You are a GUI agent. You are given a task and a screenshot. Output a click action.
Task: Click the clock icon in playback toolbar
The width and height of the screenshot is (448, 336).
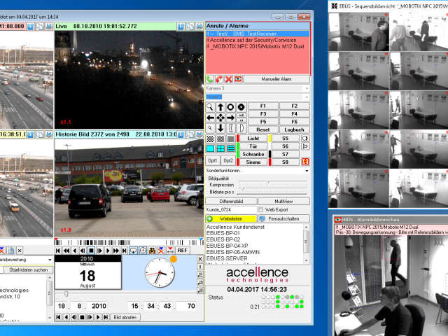point(143,251)
